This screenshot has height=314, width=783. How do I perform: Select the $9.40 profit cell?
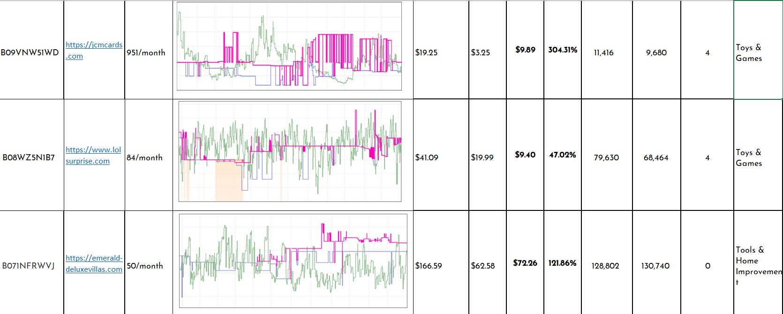(525, 155)
